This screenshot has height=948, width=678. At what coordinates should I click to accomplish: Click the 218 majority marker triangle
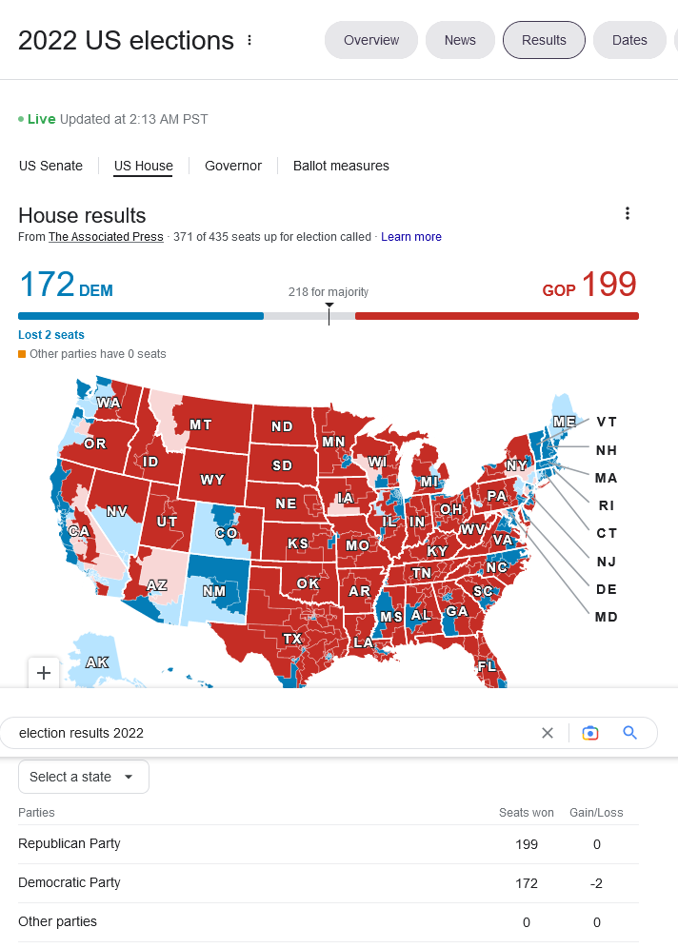click(x=329, y=306)
